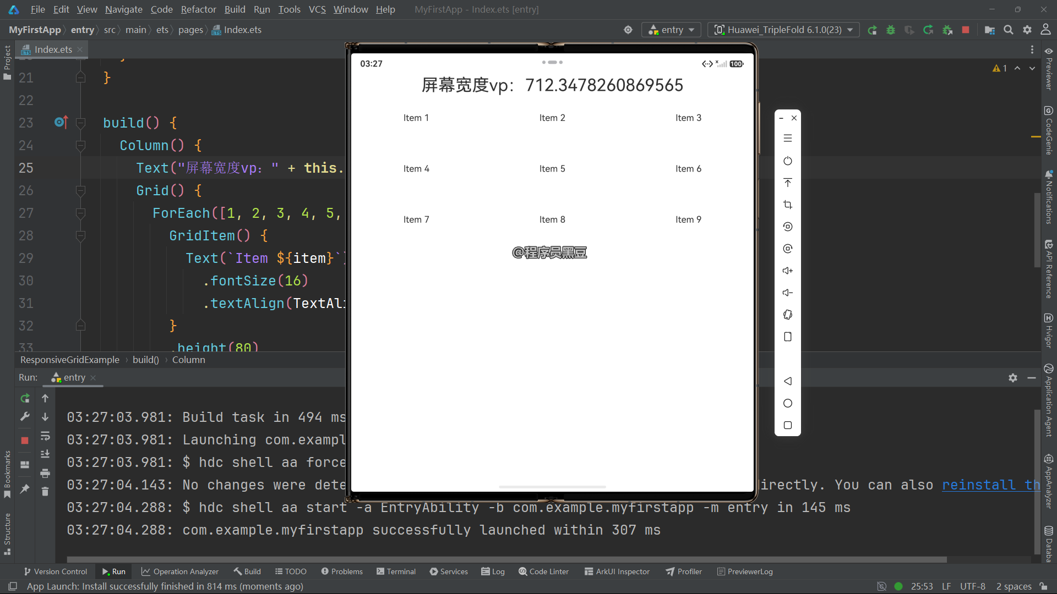Open the Tools menu
The width and height of the screenshot is (1057, 594).
pos(290,9)
